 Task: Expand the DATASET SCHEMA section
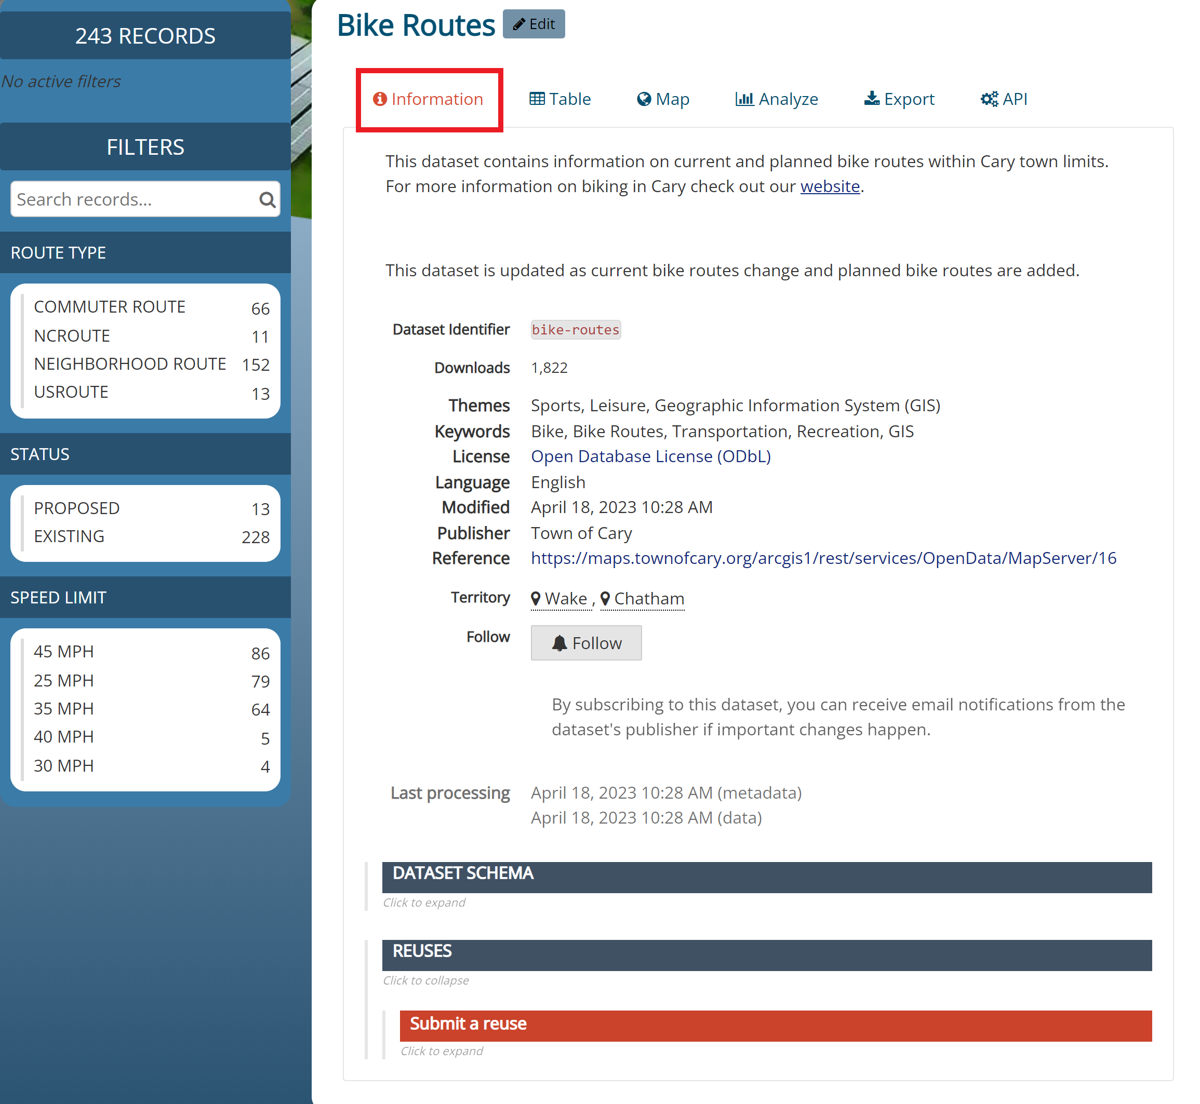[x=766, y=877]
